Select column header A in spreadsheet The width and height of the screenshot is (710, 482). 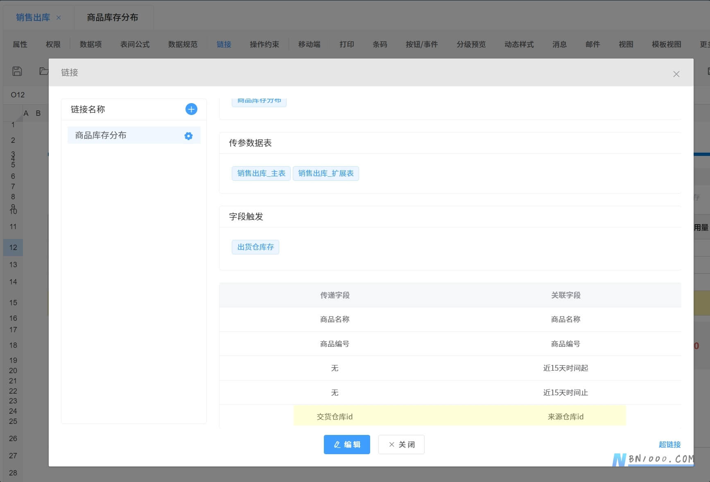(x=26, y=113)
